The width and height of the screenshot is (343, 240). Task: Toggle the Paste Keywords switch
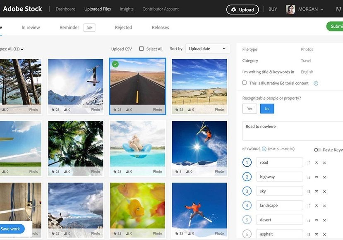tap(317, 150)
